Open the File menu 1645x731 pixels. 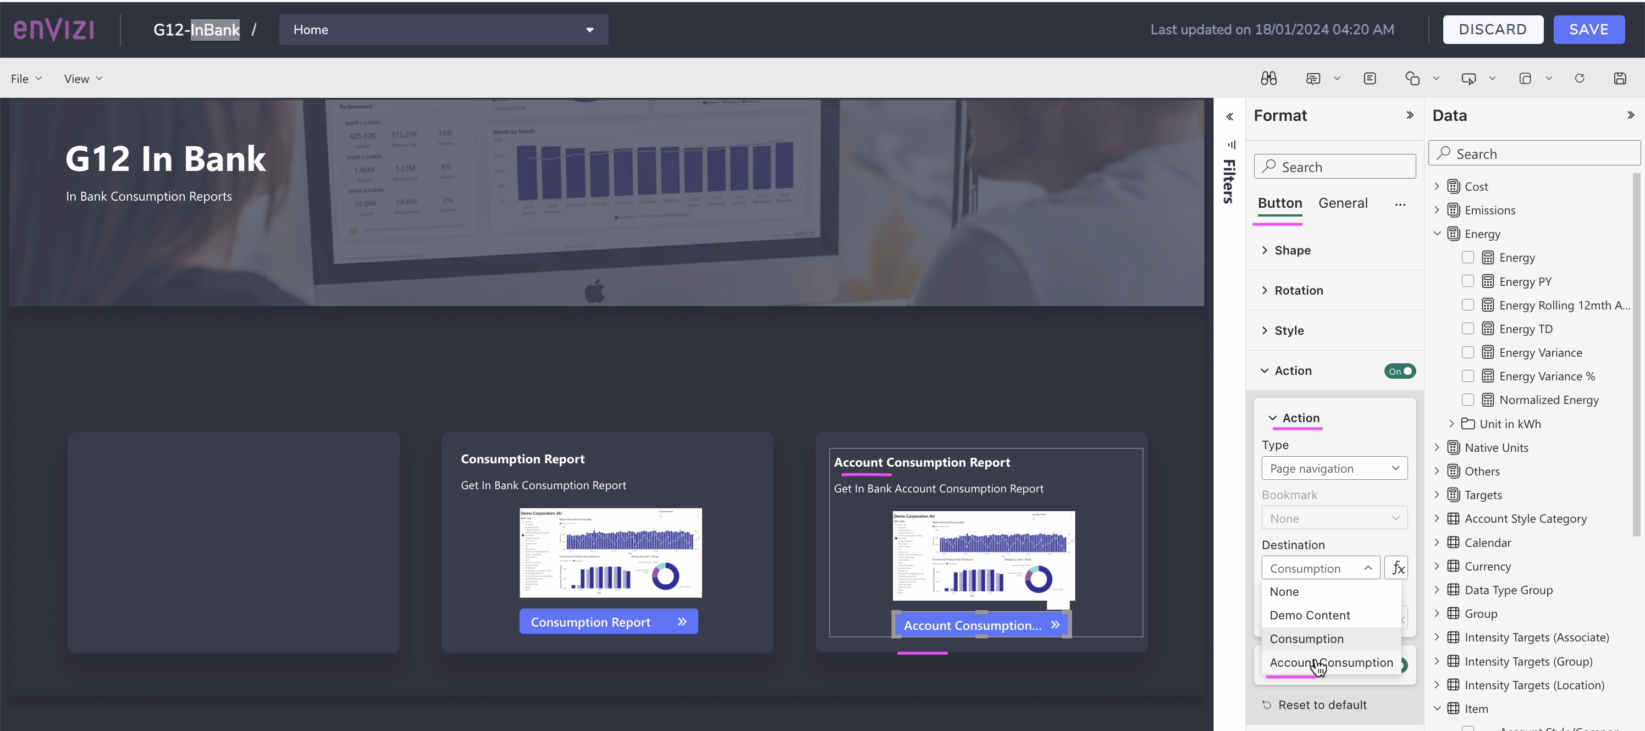[x=25, y=78]
